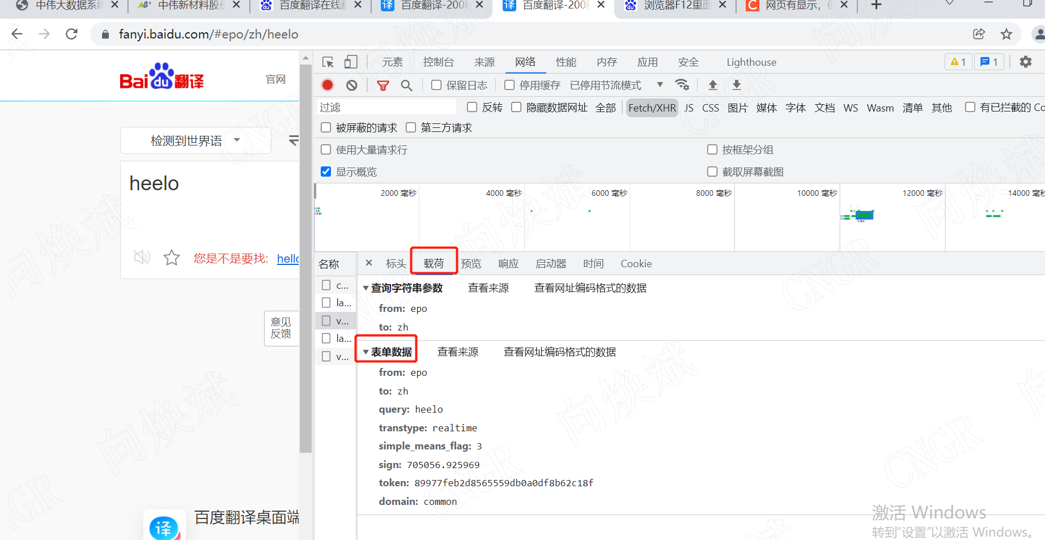This screenshot has width=1045, height=540.
Task: Add translation to favorites star icon
Action: click(x=172, y=258)
